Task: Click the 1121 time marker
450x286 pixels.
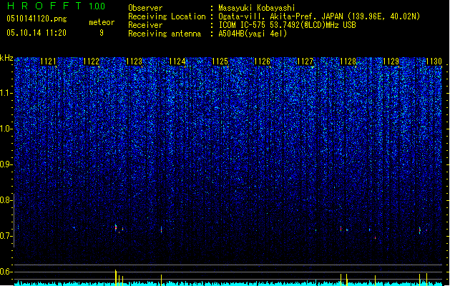Action: point(48,61)
